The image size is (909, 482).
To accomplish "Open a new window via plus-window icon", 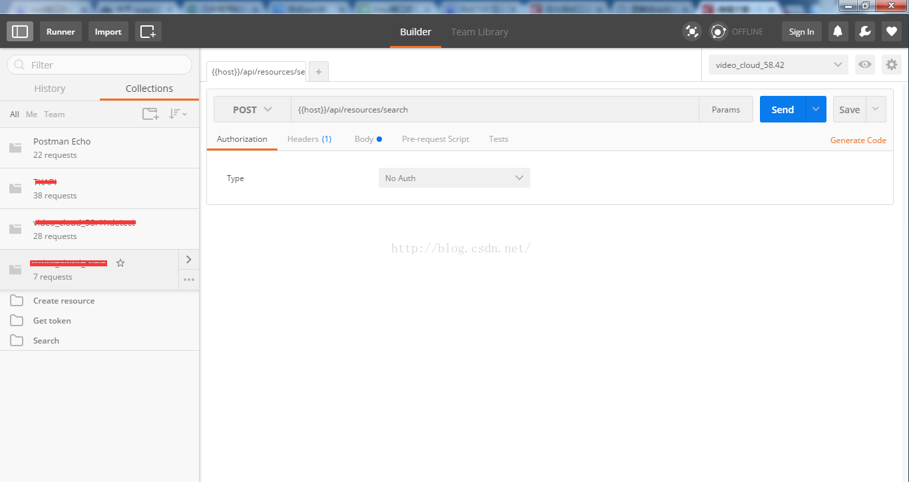I will coord(148,31).
